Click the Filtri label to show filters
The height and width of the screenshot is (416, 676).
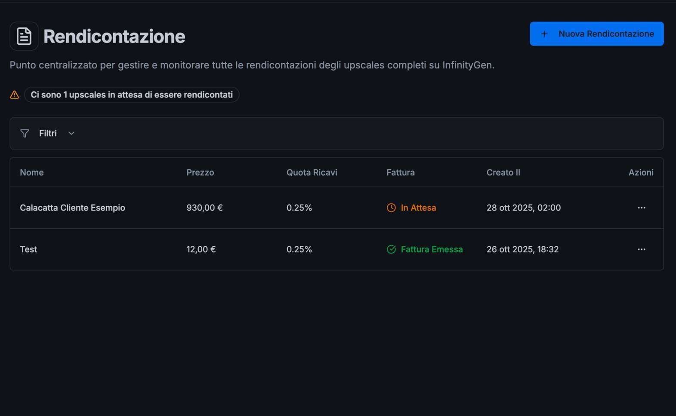(x=48, y=133)
